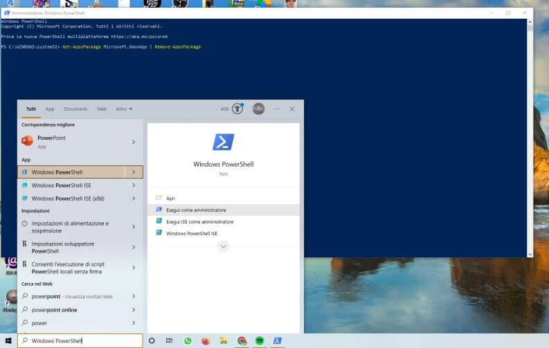Switch to the Tutti tab

pos(31,109)
